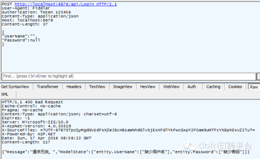Open the Auth tab

pyautogui.click(x=192, y=87)
